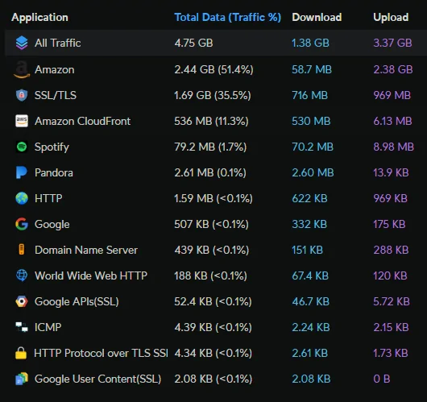This screenshot has height=402, width=427.
Task: Click the 58.7 MB Amazon download value
Action: [312, 70]
